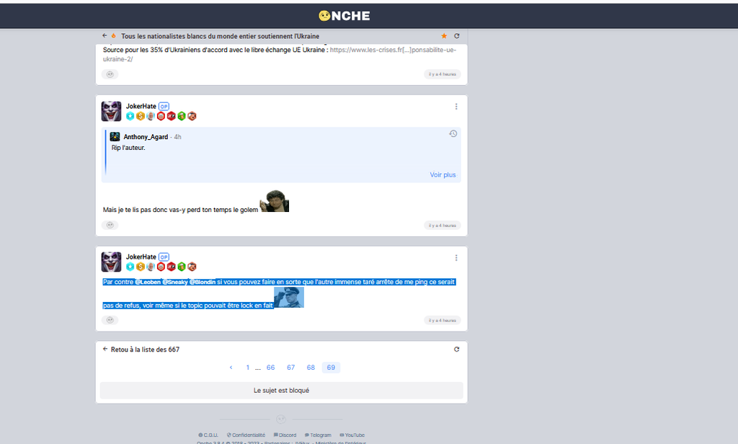Click the 'Le sujet est bloqué' bar
This screenshot has width=738, height=444.
(282, 391)
